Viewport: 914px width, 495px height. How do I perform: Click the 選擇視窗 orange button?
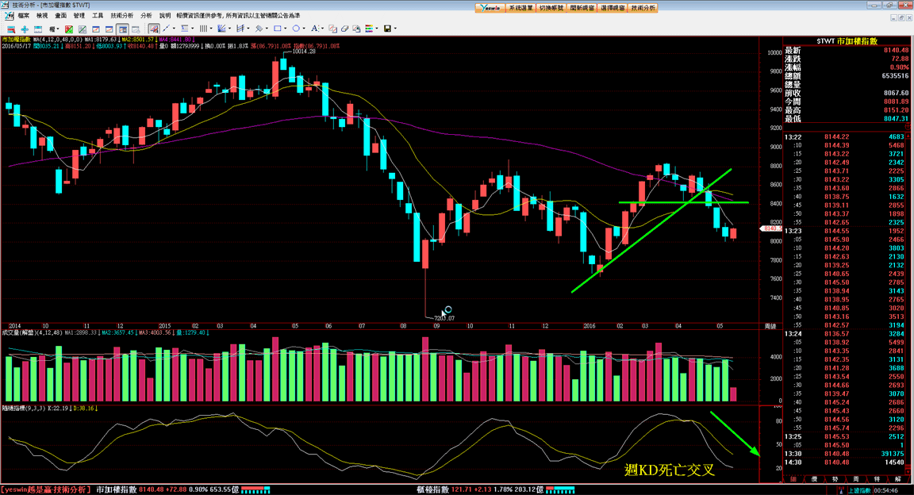(x=613, y=8)
